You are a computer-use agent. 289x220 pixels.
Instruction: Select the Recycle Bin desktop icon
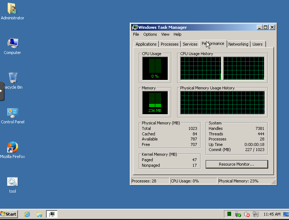point(13,77)
